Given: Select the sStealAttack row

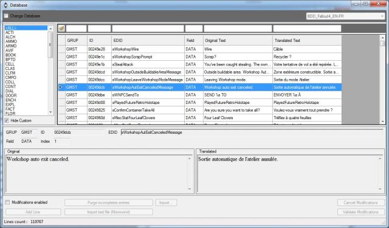Looking at the screenshot, I should coord(200,64).
